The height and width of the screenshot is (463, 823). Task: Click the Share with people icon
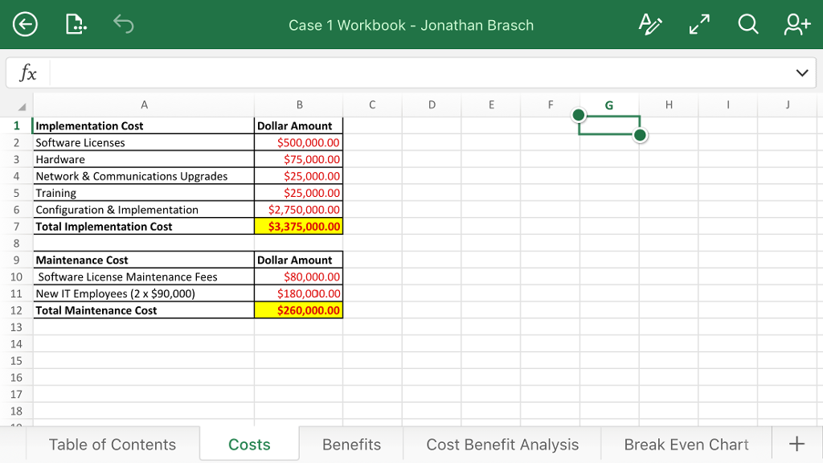click(796, 24)
